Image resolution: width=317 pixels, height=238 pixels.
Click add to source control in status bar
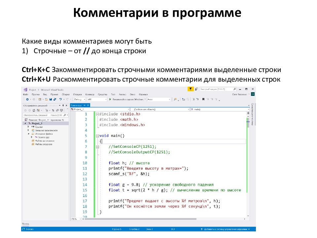[225, 229]
